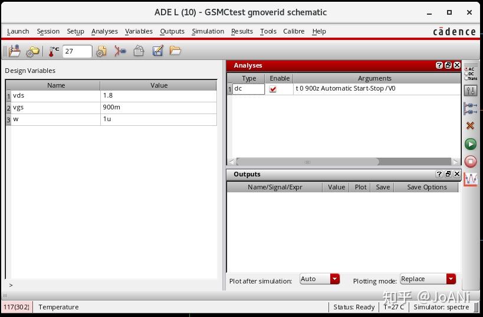Click the gear-document setup icon beside temperature
483x317 pixels.
101,51
